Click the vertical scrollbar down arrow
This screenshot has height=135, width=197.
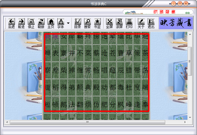(x=190, y=117)
